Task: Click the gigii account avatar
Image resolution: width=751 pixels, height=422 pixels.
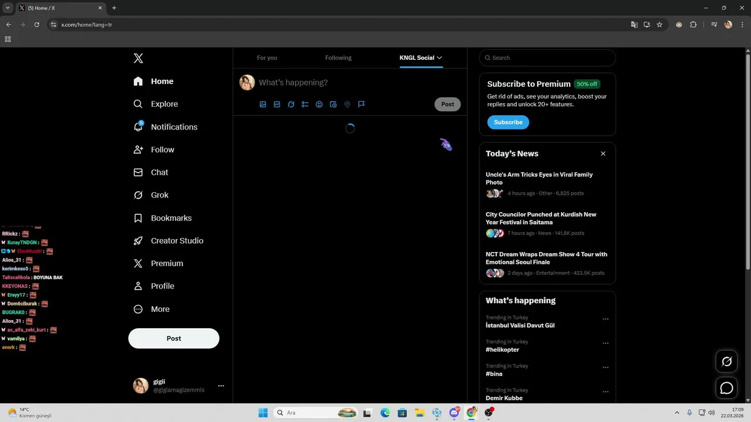Action: pyautogui.click(x=141, y=386)
